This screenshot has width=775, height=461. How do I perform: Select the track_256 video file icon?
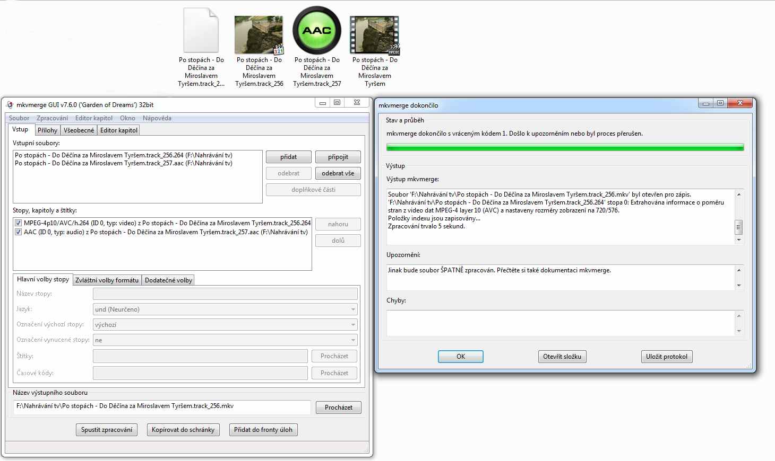tap(259, 35)
